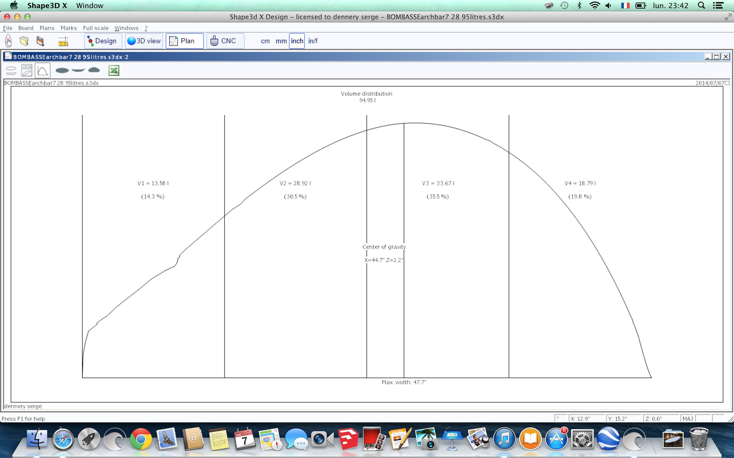Image resolution: width=734 pixels, height=458 pixels.
Task: Open the Windows dropdown menu
Action: coord(126,28)
